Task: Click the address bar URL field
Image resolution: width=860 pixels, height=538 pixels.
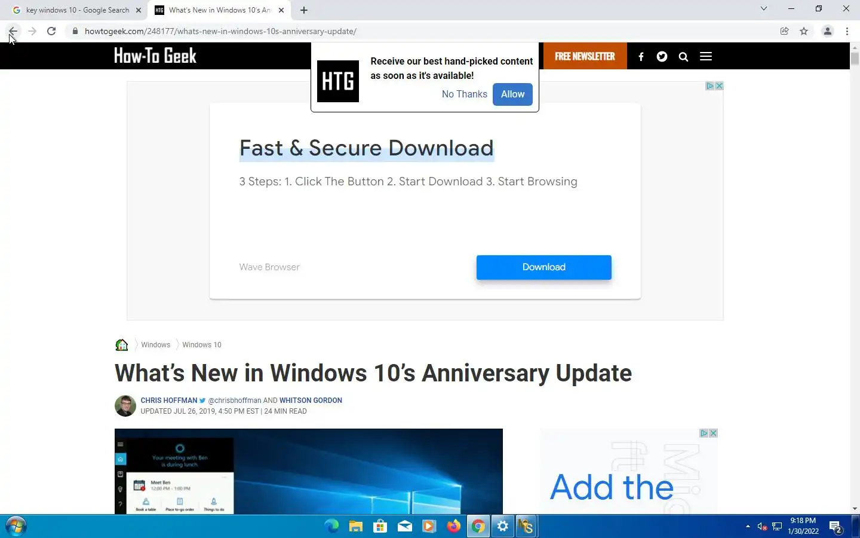Action: pos(418,31)
